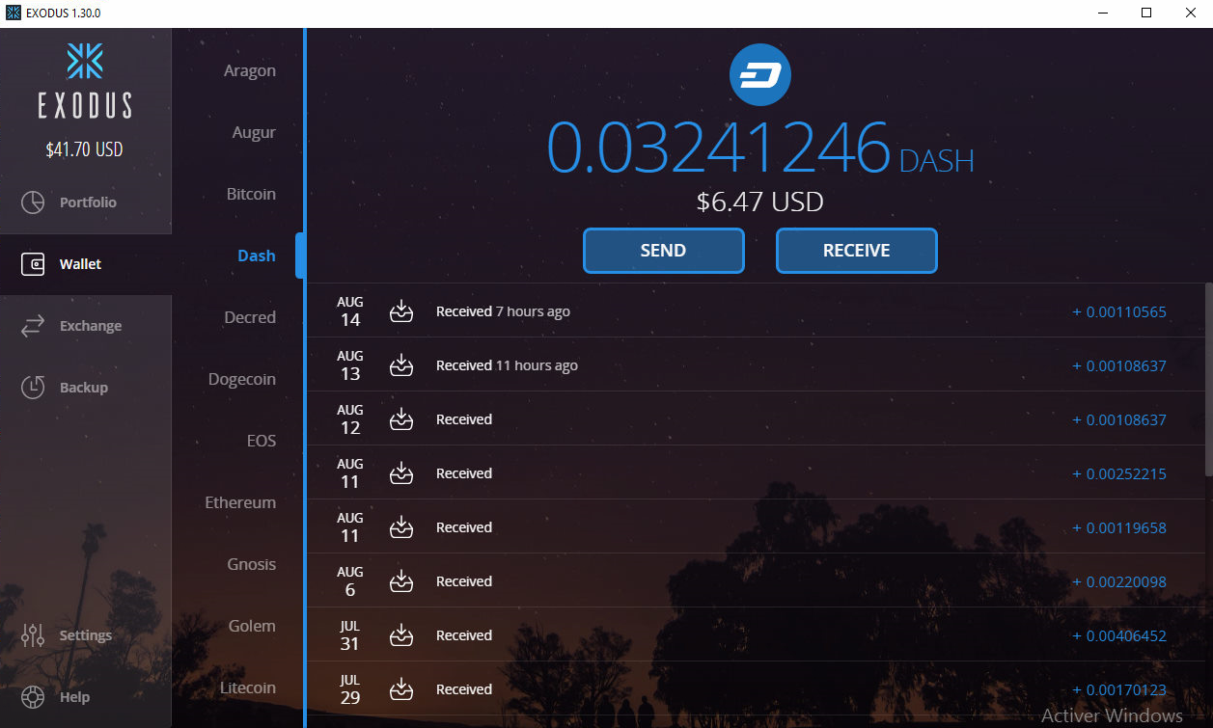Click the Backup clock icon
1213x728 pixels.
click(33, 388)
